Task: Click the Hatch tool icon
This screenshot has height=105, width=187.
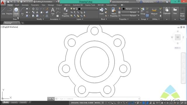Action: [27, 16]
